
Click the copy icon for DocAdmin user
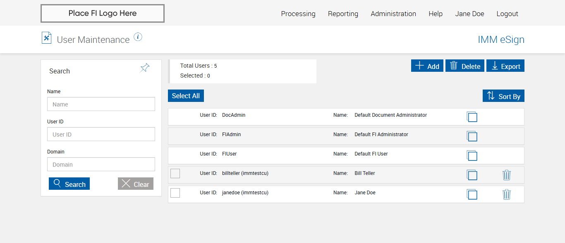(x=472, y=117)
